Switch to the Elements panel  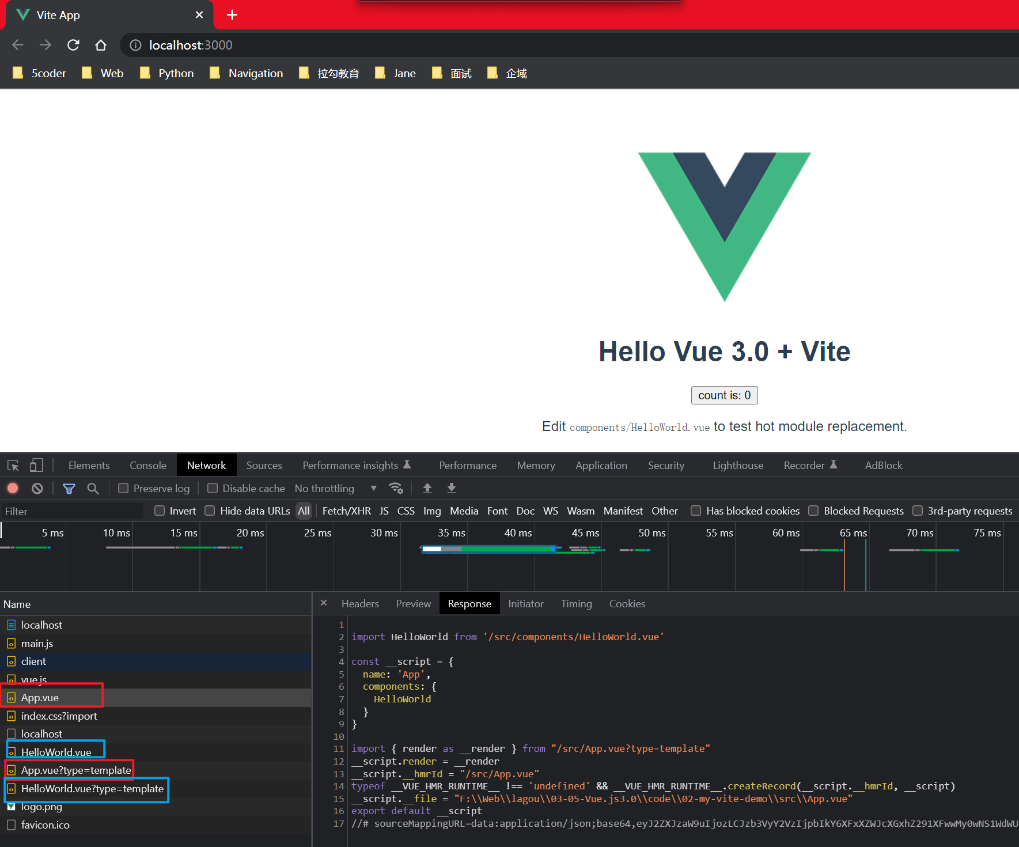[89, 465]
